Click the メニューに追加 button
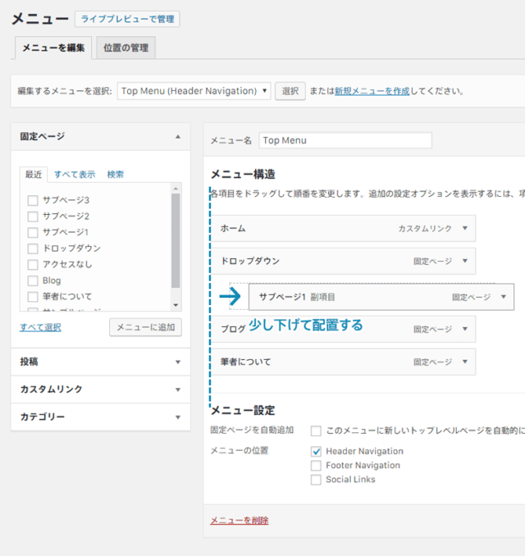 [x=145, y=327]
